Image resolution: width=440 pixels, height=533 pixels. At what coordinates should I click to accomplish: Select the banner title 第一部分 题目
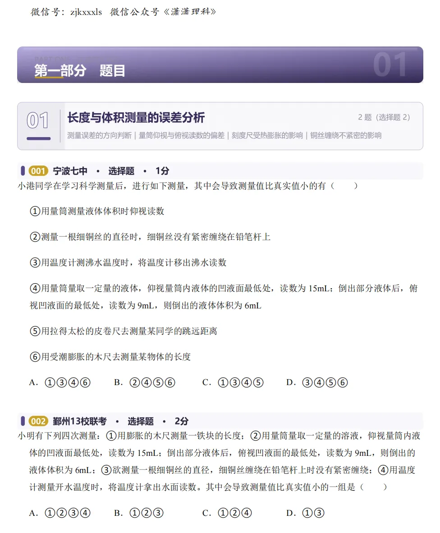pyautogui.click(x=80, y=71)
